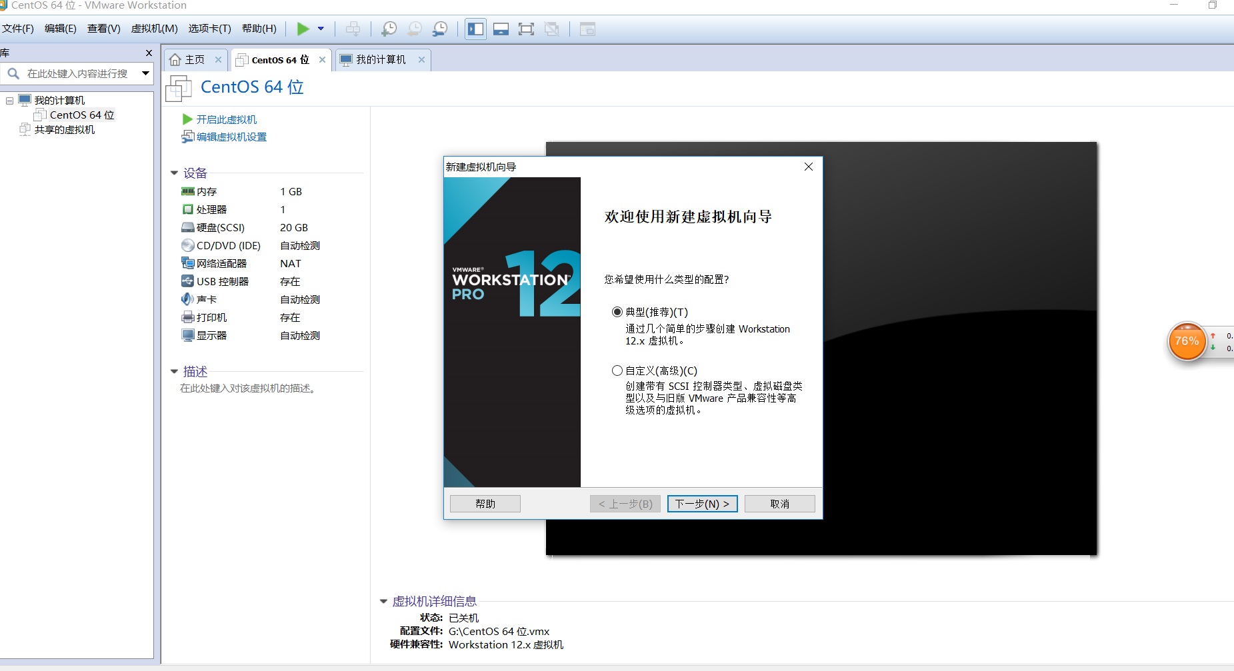Click the 网络适配器 network adapter icon
The image size is (1234, 671).
coord(188,263)
